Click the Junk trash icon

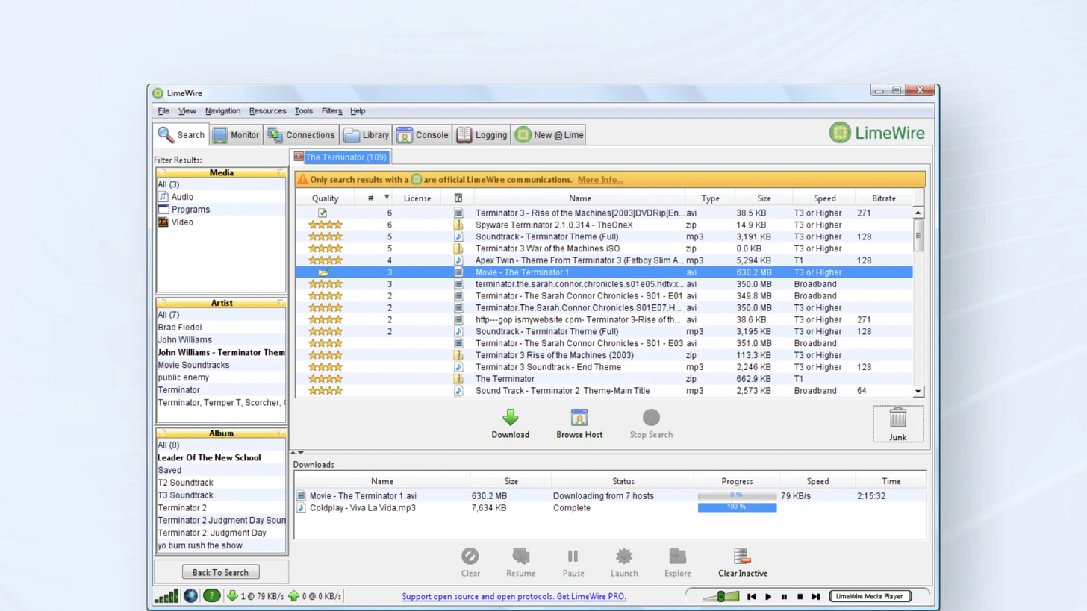point(897,418)
